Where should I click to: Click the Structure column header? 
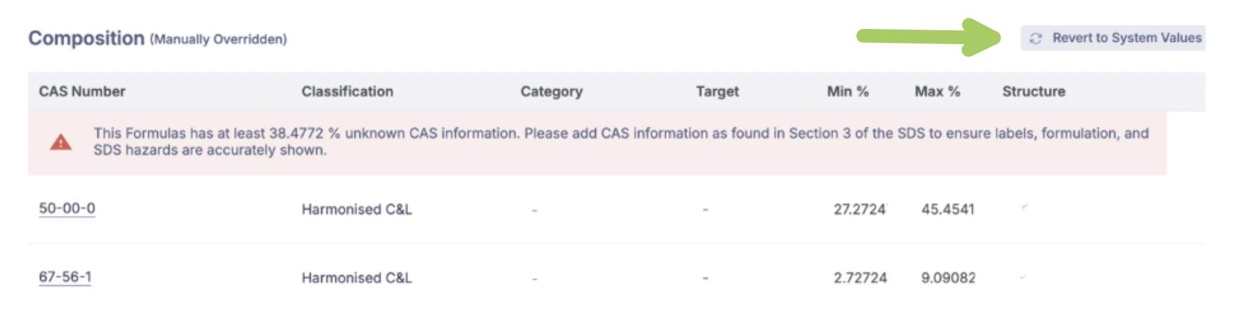point(1034,91)
